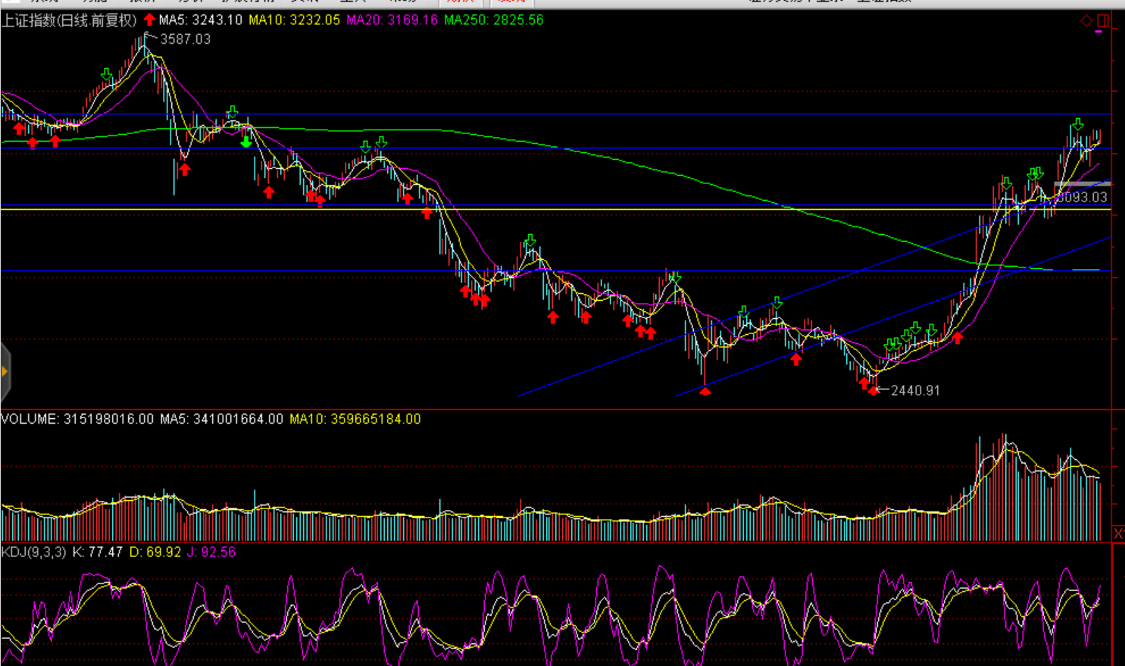The width and height of the screenshot is (1125, 666).
Task: Click green down arrow above rightmost peak
Action: point(1077,124)
